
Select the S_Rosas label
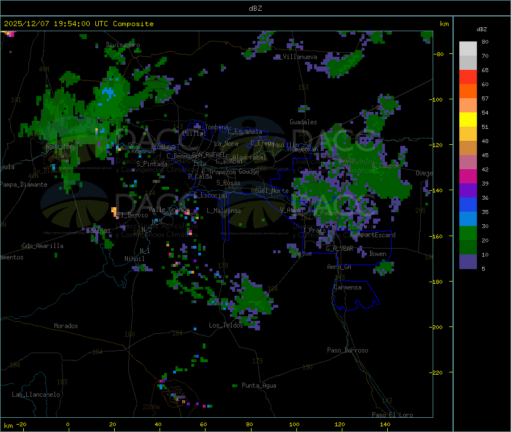(x=228, y=183)
